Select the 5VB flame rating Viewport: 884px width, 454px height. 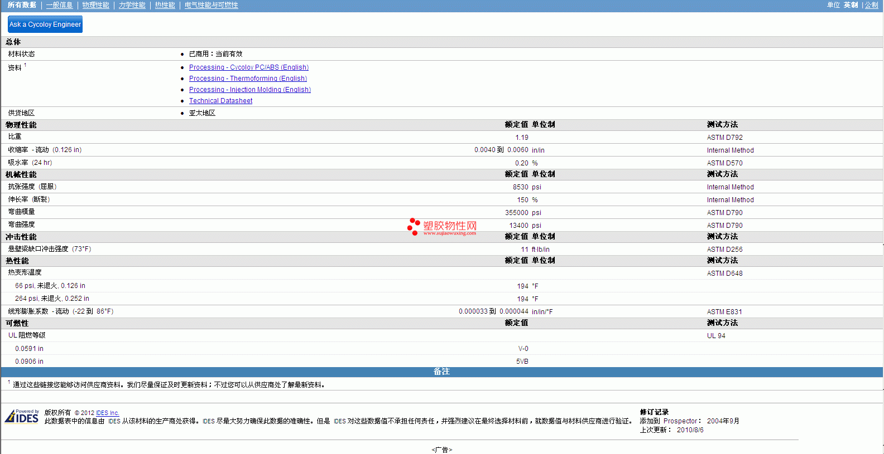tap(522, 362)
